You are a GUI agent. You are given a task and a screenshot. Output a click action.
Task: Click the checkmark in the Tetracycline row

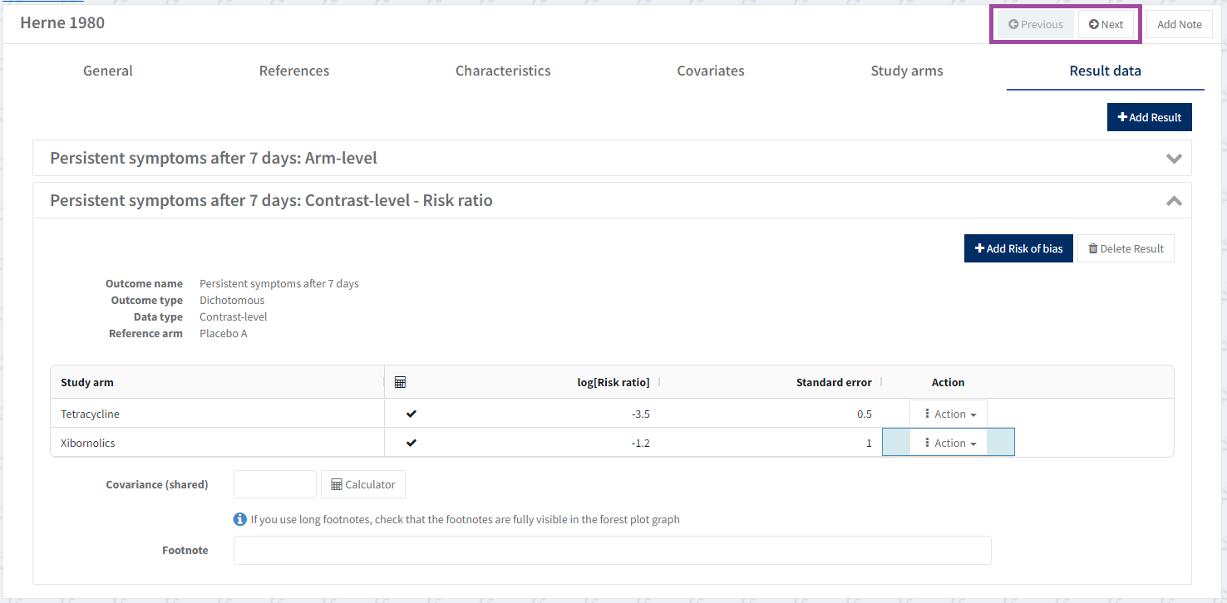411,414
